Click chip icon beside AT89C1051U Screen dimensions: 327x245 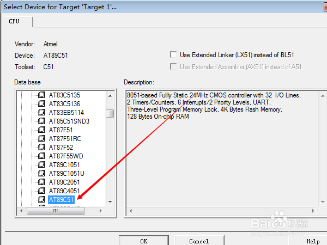[41, 173]
